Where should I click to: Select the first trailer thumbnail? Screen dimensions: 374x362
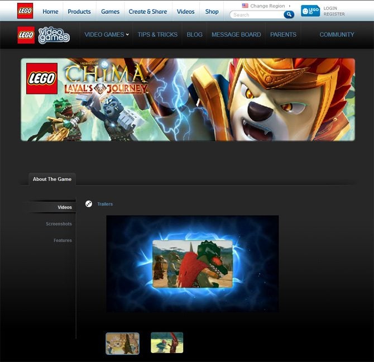point(122,343)
